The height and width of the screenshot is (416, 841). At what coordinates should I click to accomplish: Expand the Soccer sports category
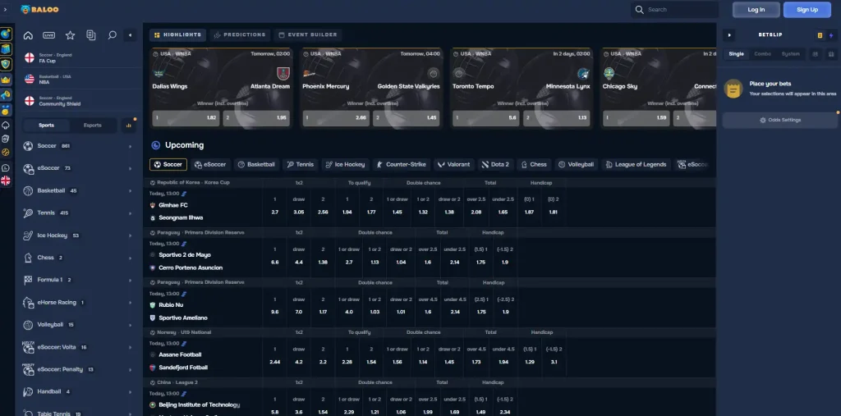coord(78,146)
